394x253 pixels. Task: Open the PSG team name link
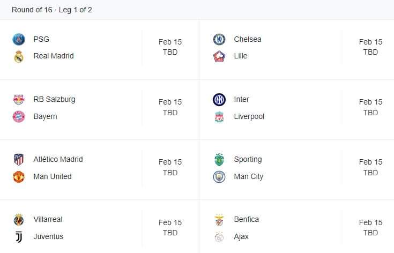41,39
